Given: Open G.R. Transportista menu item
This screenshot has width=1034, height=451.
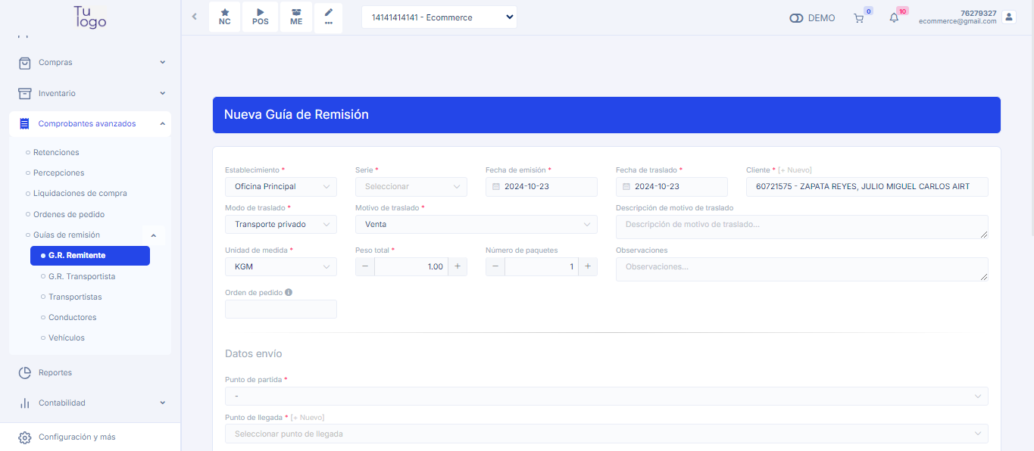Looking at the screenshot, I should click(x=82, y=276).
